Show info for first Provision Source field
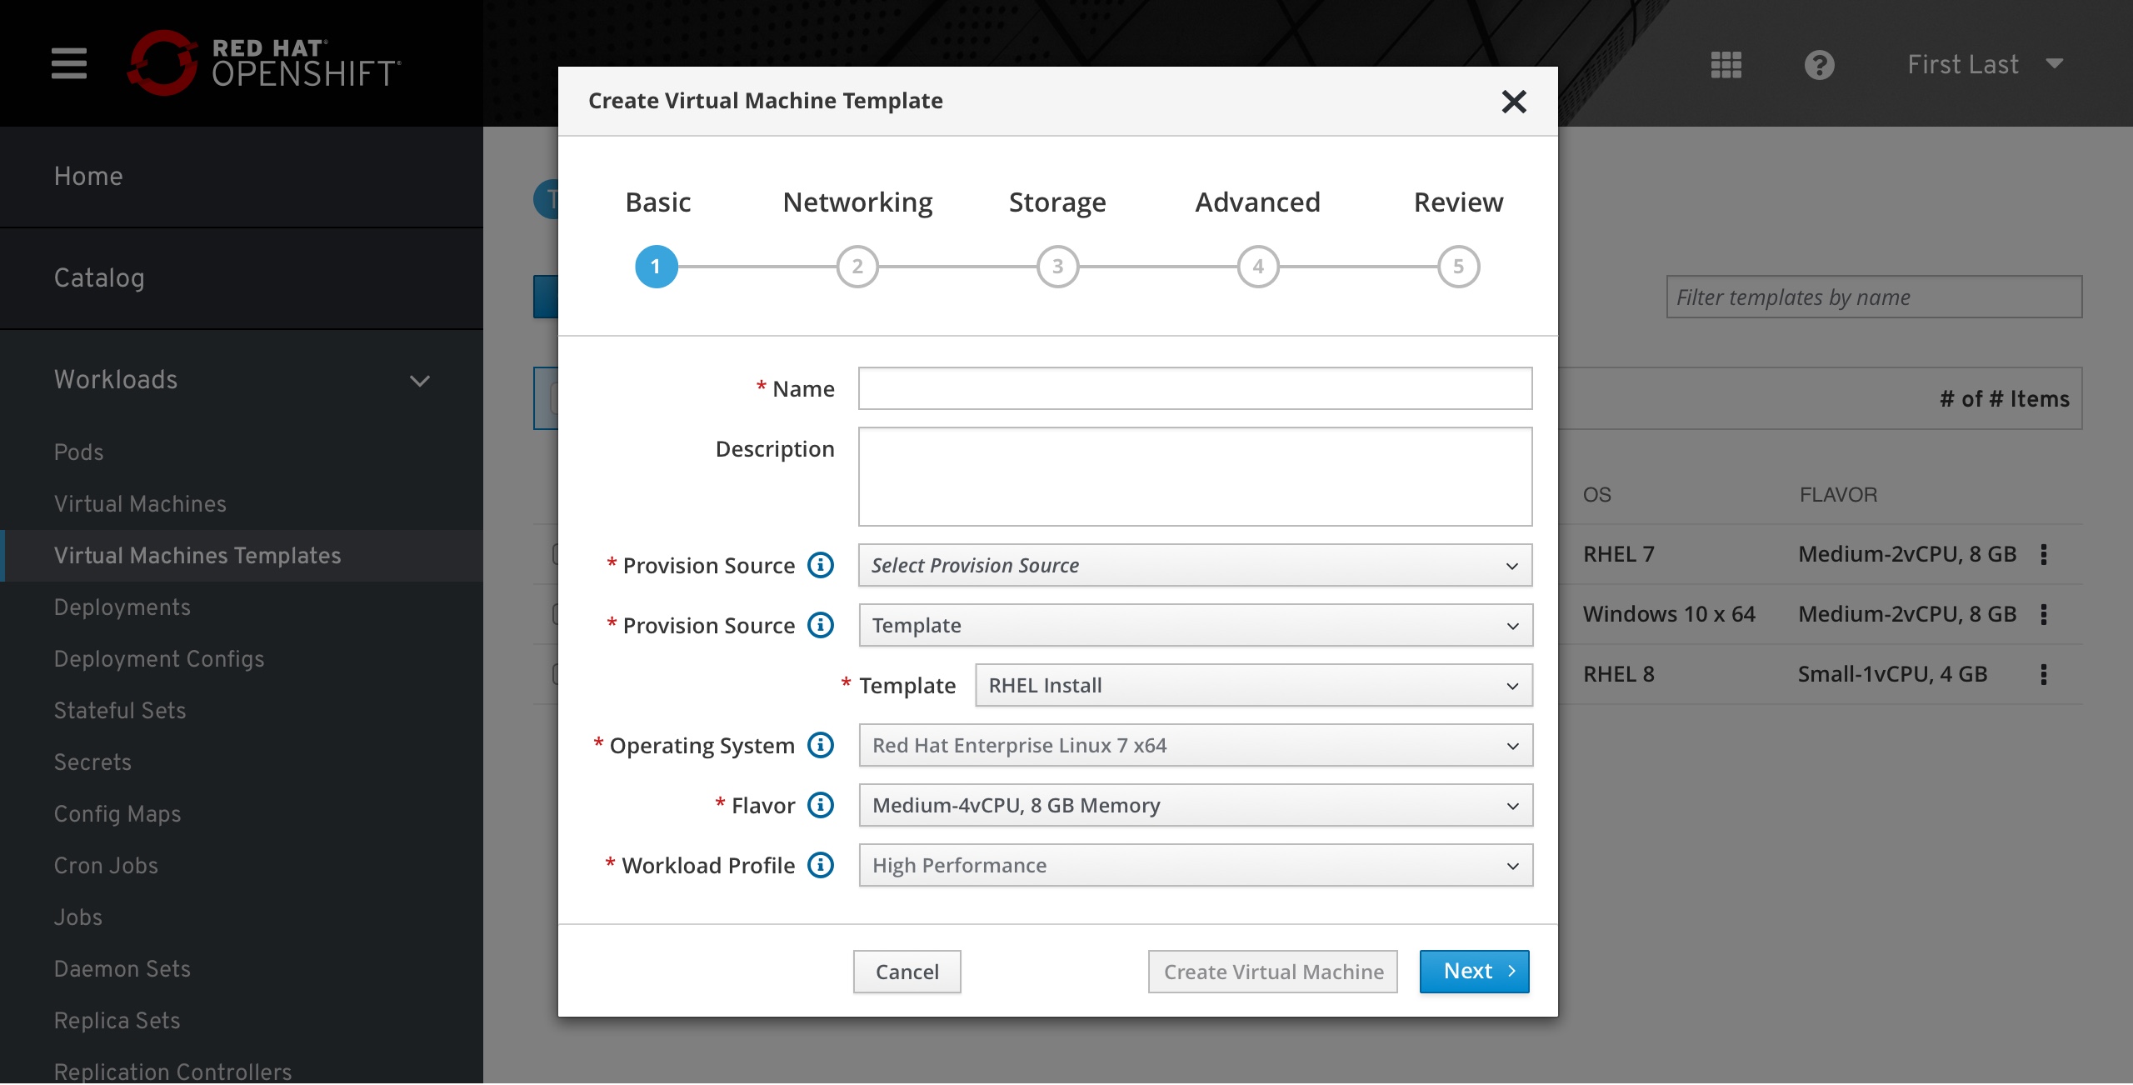This screenshot has width=2133, height=1085. point(821,565)
